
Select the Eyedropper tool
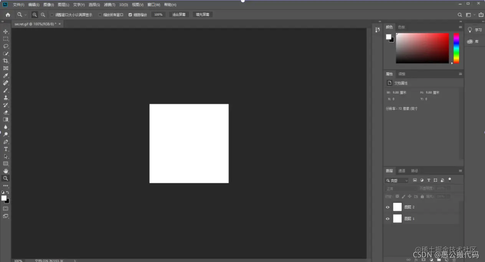(x=5, y=76)
